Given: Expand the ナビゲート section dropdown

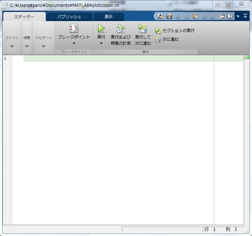Looking at the screenshot, I should coord(44,46).
